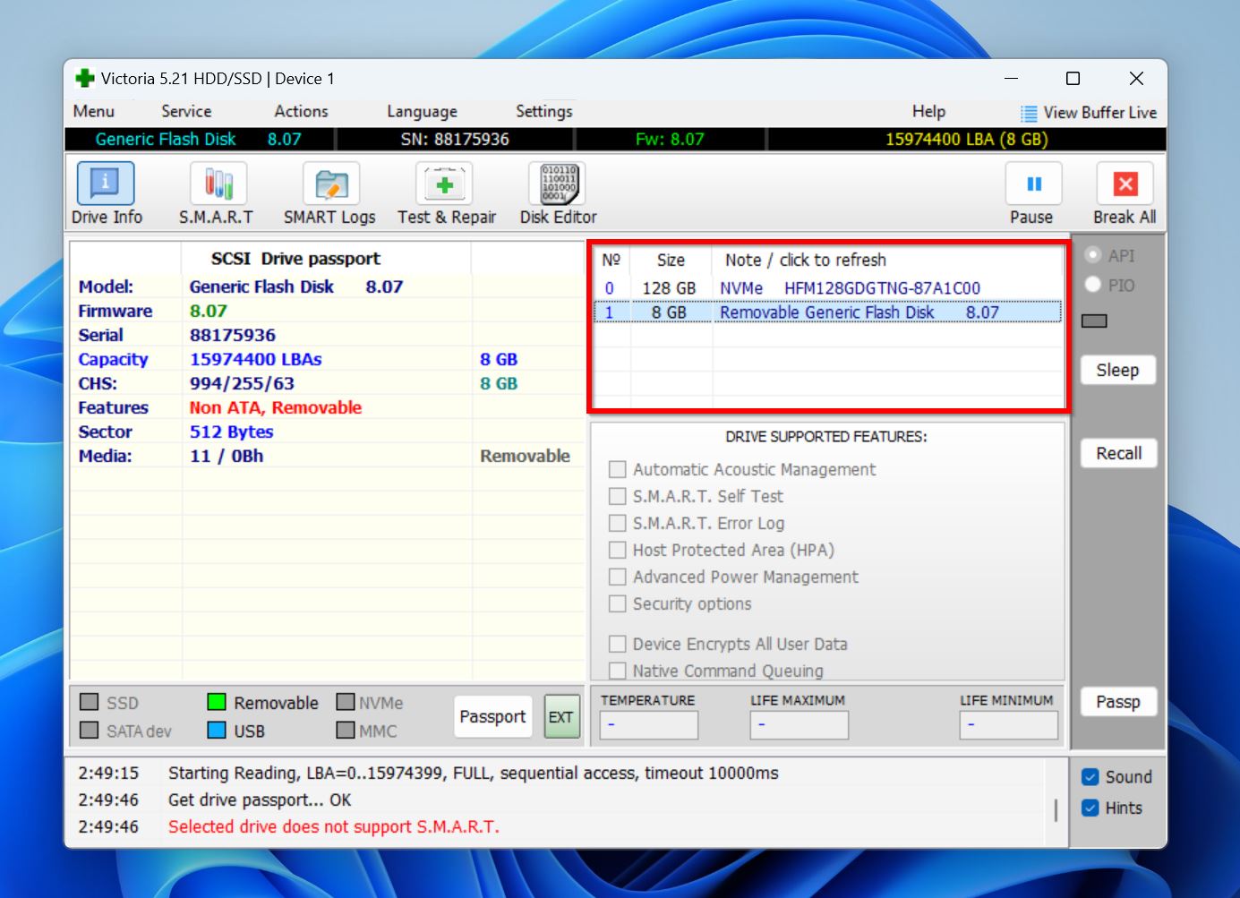1240x898 pixels.
Task: Expand the Service menu
Action: click(186, 111)
